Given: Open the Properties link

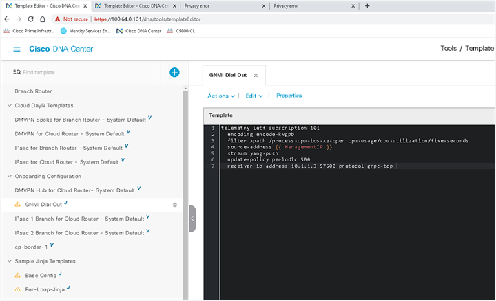Looking at the screenshot, I should coord(289,96).
